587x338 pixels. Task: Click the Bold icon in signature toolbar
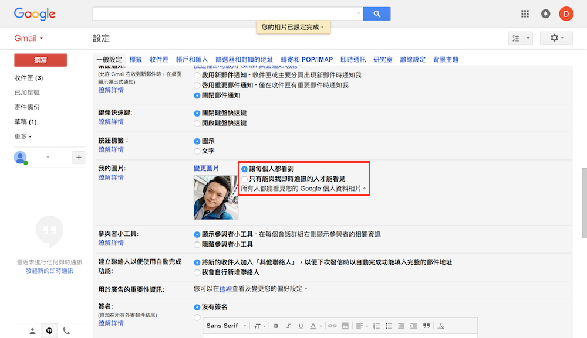pos(276,326)
